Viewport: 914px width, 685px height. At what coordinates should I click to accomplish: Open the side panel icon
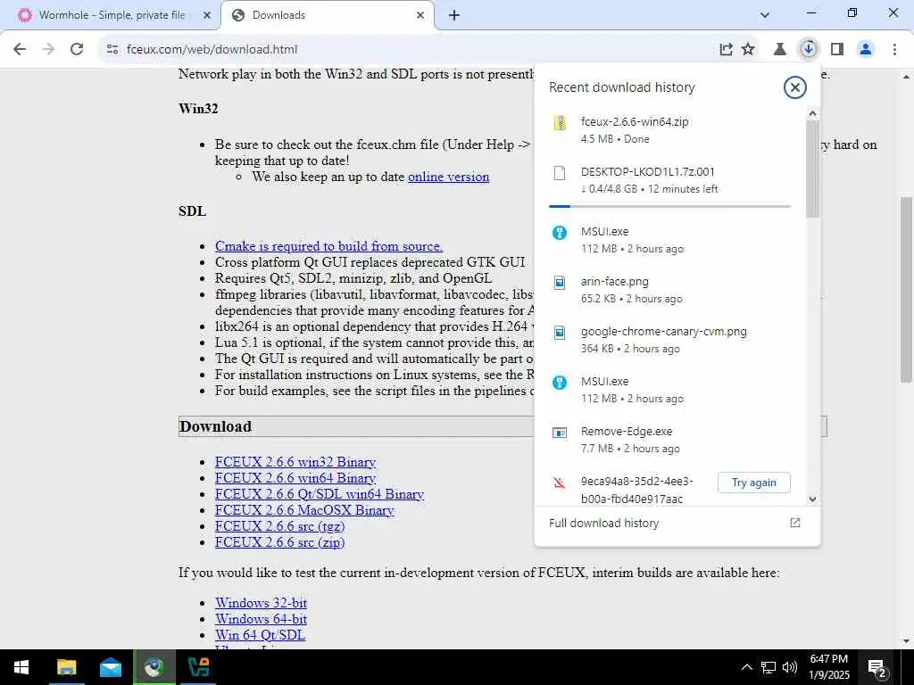(x=837, y=50)
